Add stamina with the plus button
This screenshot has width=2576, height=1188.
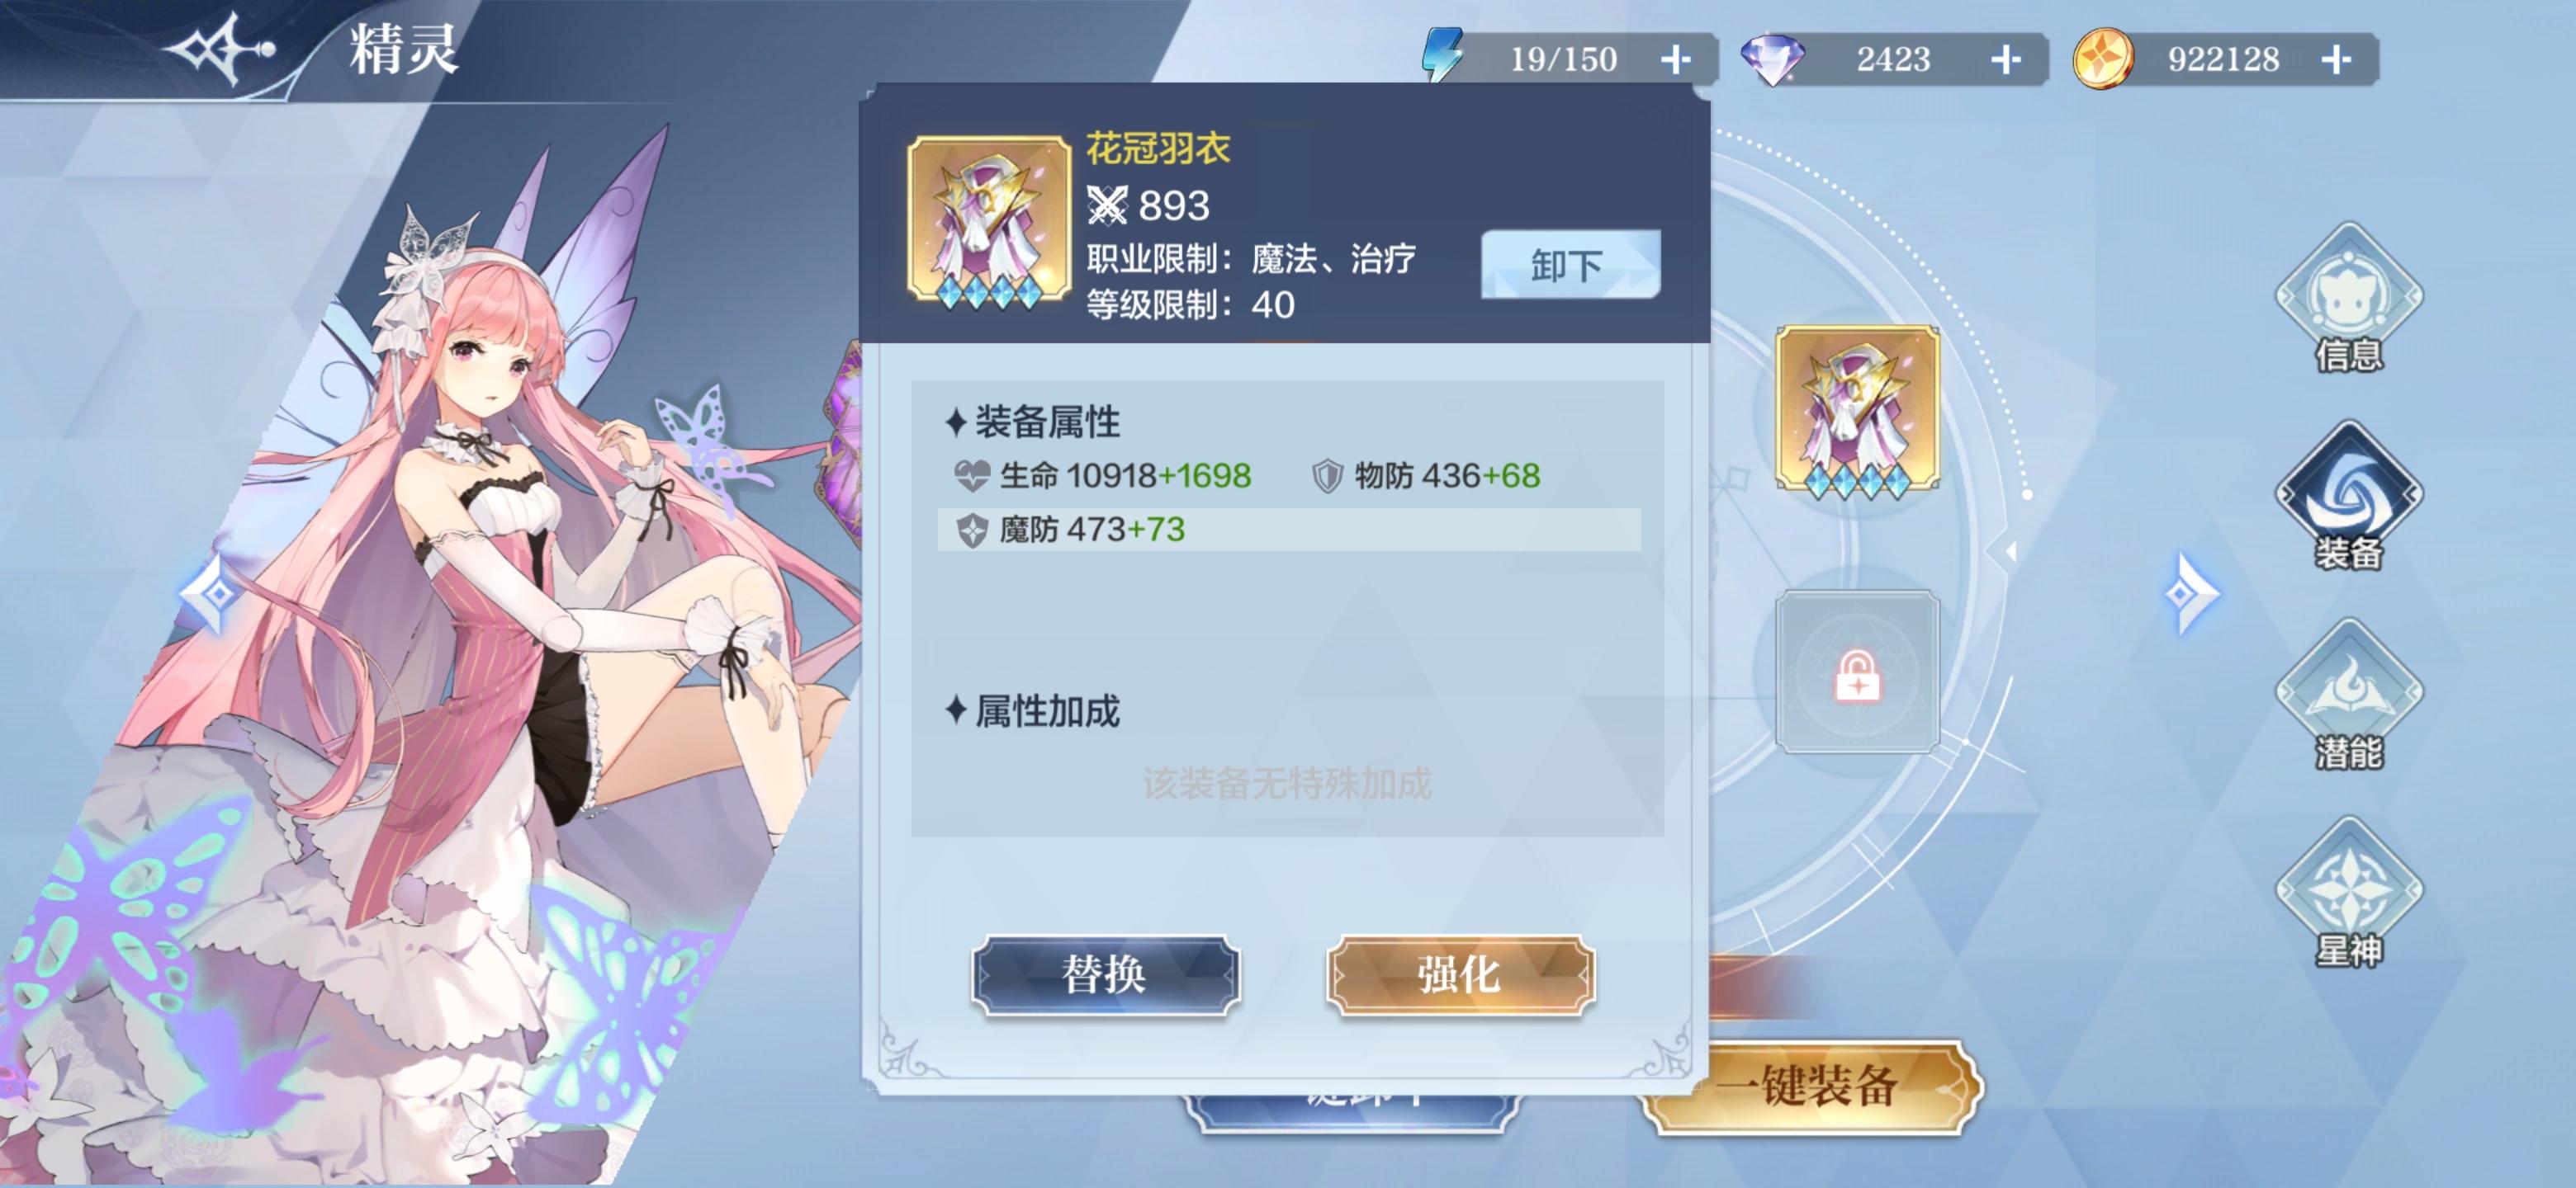(1676, 59)
